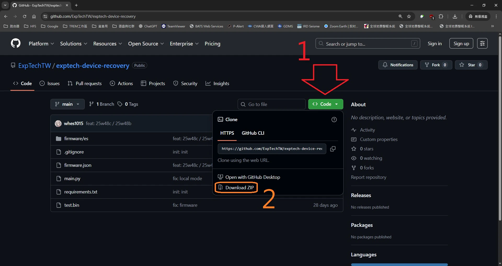
Task: Open the Report repository link
Action: tap(368, 177)
